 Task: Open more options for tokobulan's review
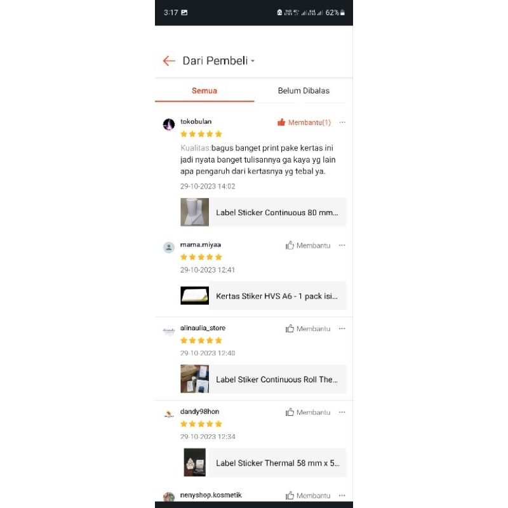click(x=342, y=123)
